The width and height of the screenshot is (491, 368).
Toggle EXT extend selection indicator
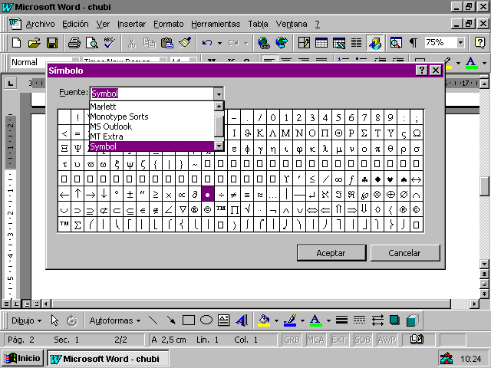point(338,340)
